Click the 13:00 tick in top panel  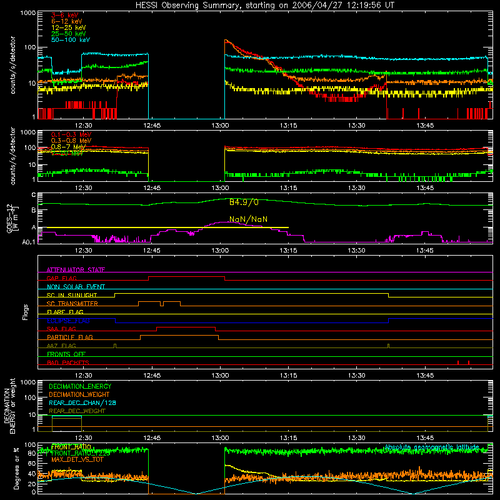tap(220, 126)
